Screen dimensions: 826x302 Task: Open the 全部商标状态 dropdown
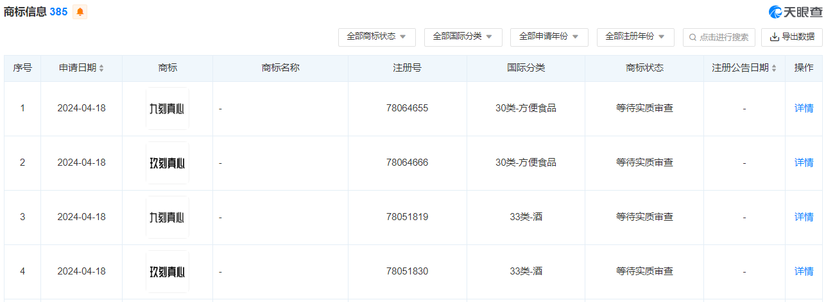coord(377,37)
